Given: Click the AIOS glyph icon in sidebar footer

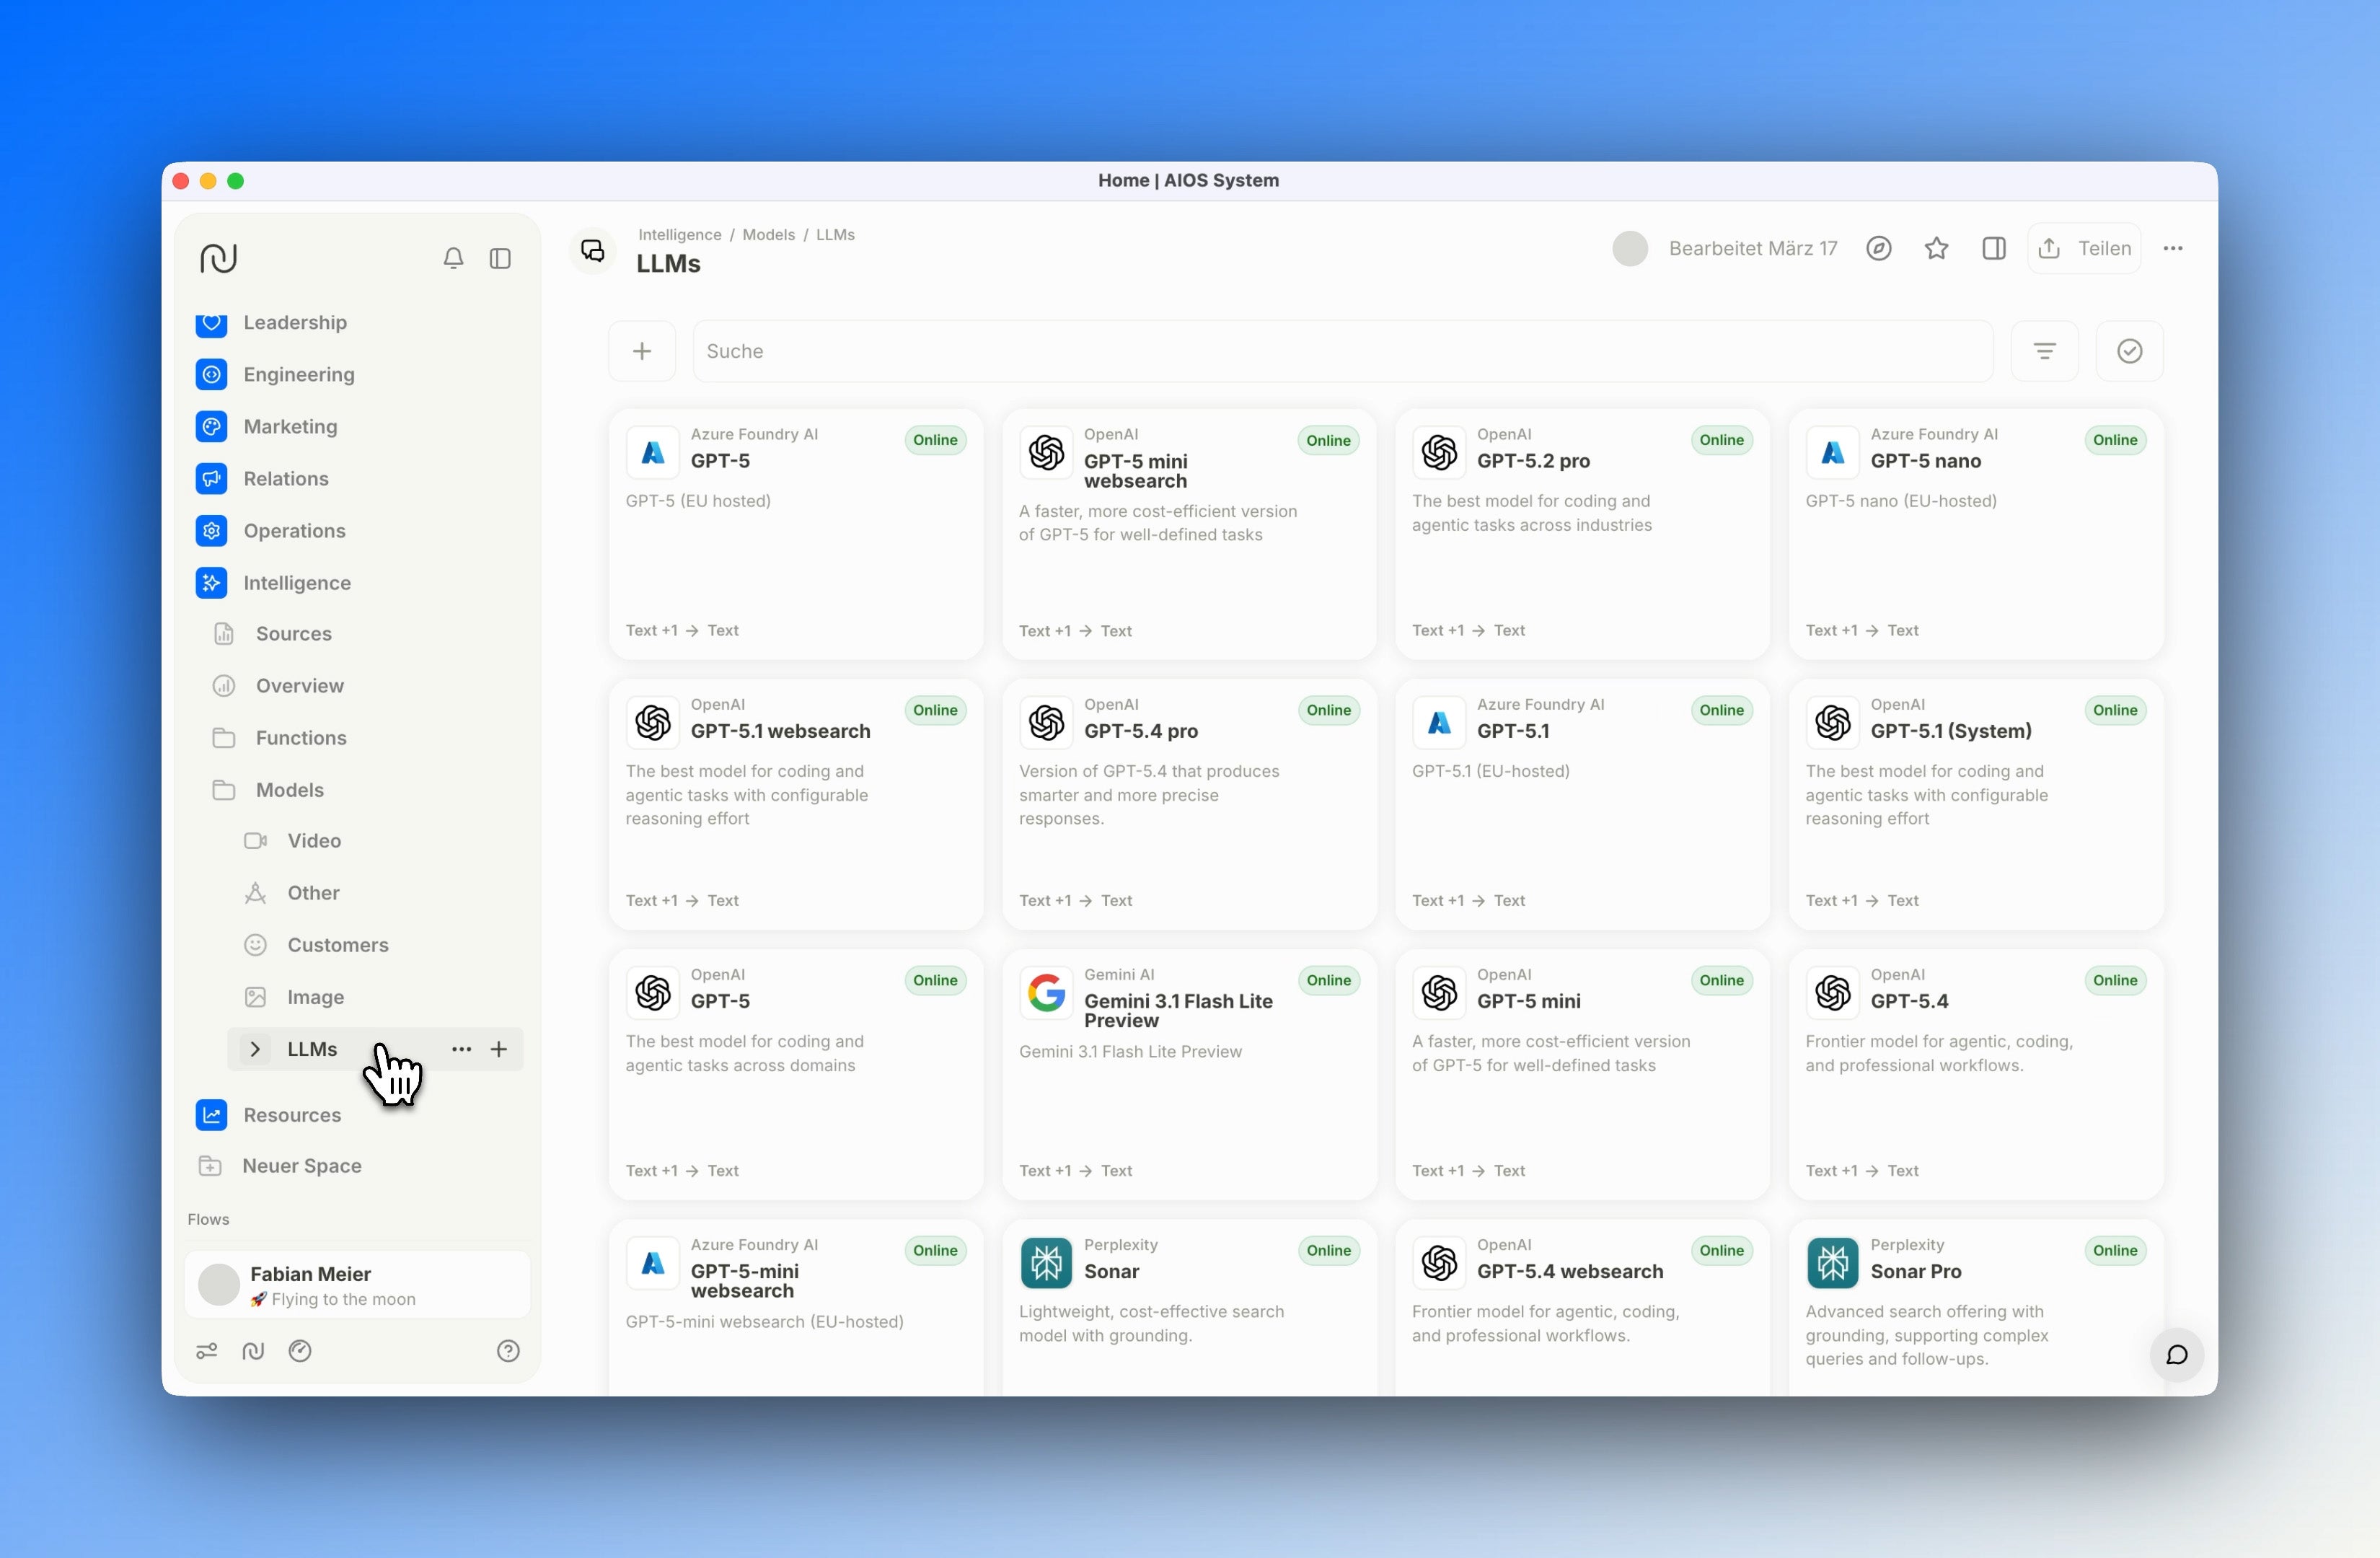Looking at the screenshot, I should pyautogui.click(x=253, y=1351).
